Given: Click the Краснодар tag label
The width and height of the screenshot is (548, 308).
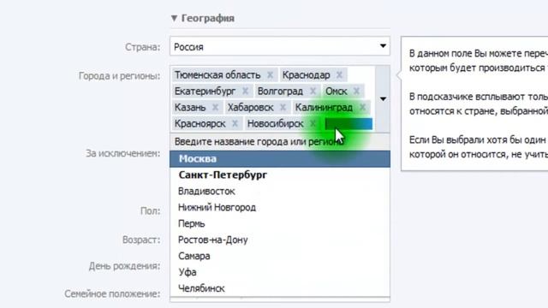Looking at the screenshot, I should click(x=307, y=75).
